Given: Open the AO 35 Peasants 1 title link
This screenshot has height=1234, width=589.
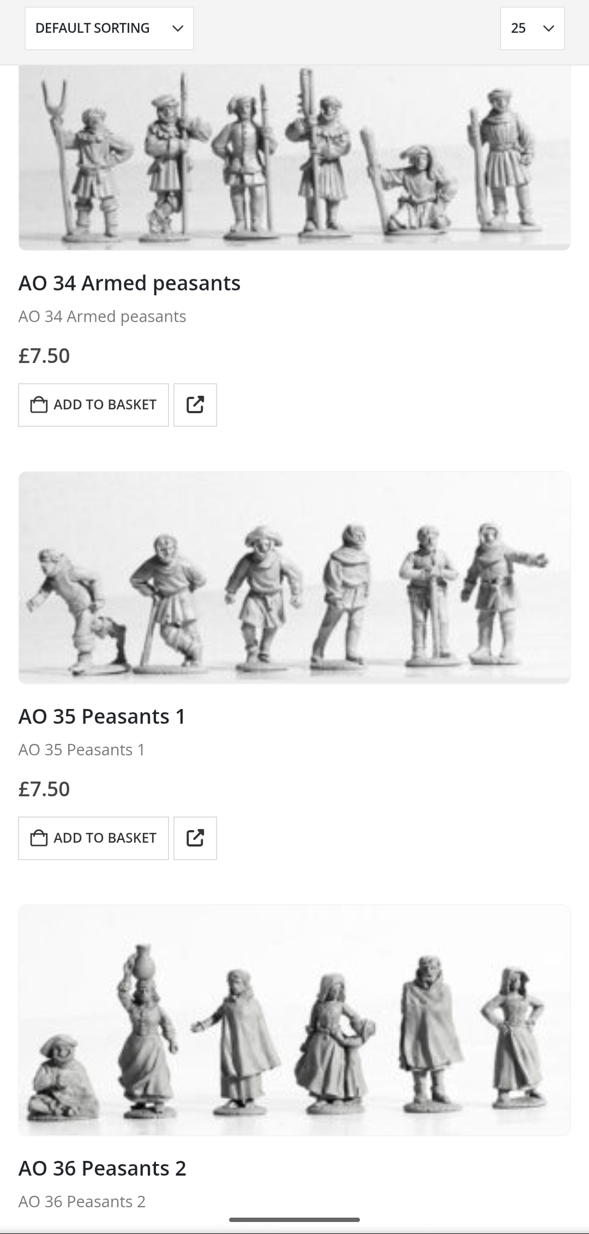Looking at the screenshot, I should 102,717.
